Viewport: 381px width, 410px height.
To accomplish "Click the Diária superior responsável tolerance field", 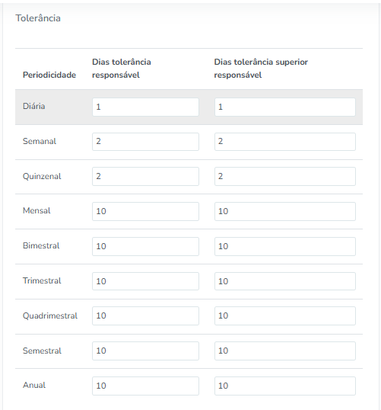I will [x=285, y=107].
